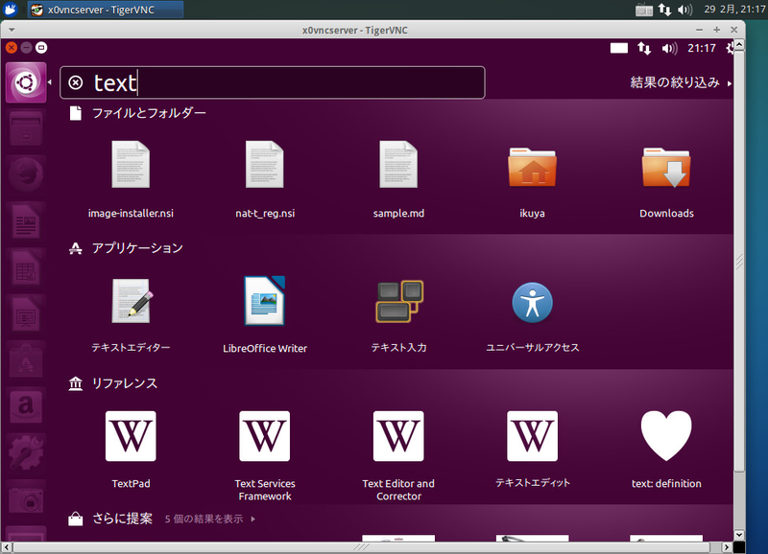Image resolution: width=768 pixels, height=554 pixels.
Task: Open the image-installer.nsi file result
Action: pyautogui.click(x=131, y=179)
